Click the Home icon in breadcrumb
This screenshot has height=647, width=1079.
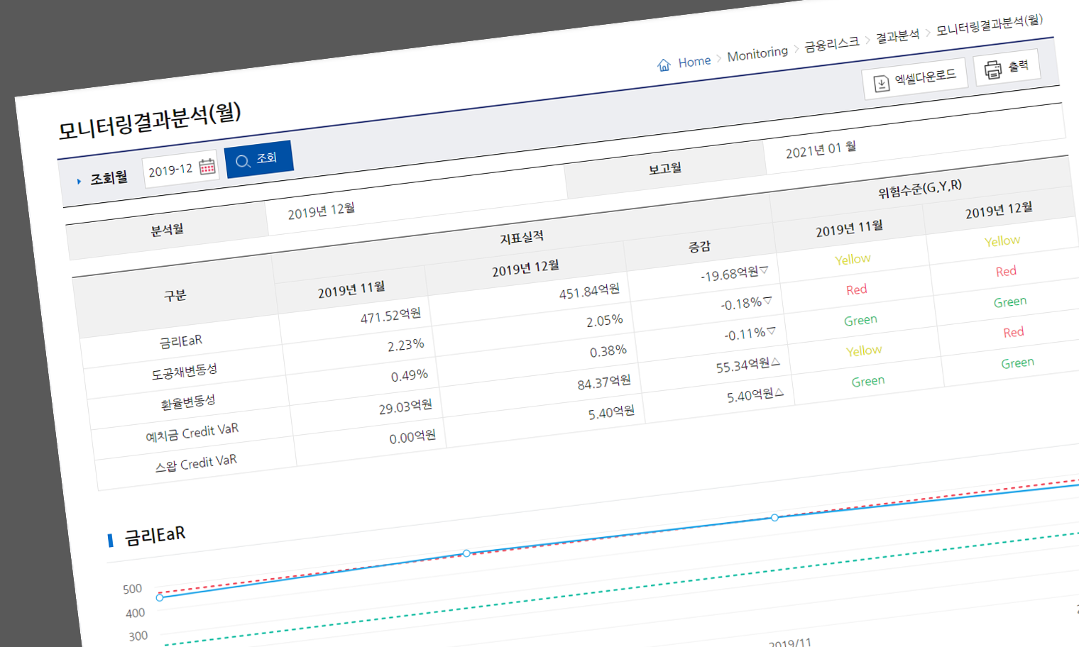(x=664, y=65)
